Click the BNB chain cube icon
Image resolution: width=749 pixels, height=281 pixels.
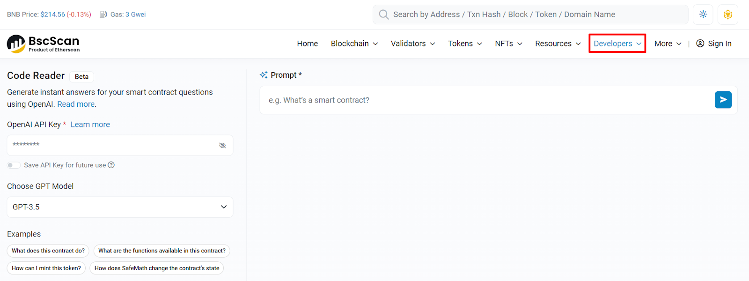pyautogui.click(x=727, y=15)
